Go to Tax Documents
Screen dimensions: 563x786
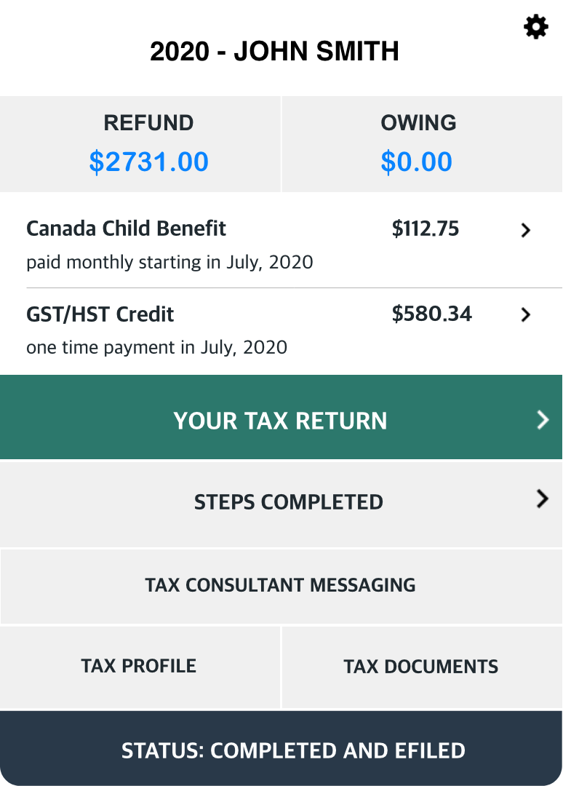422,667
